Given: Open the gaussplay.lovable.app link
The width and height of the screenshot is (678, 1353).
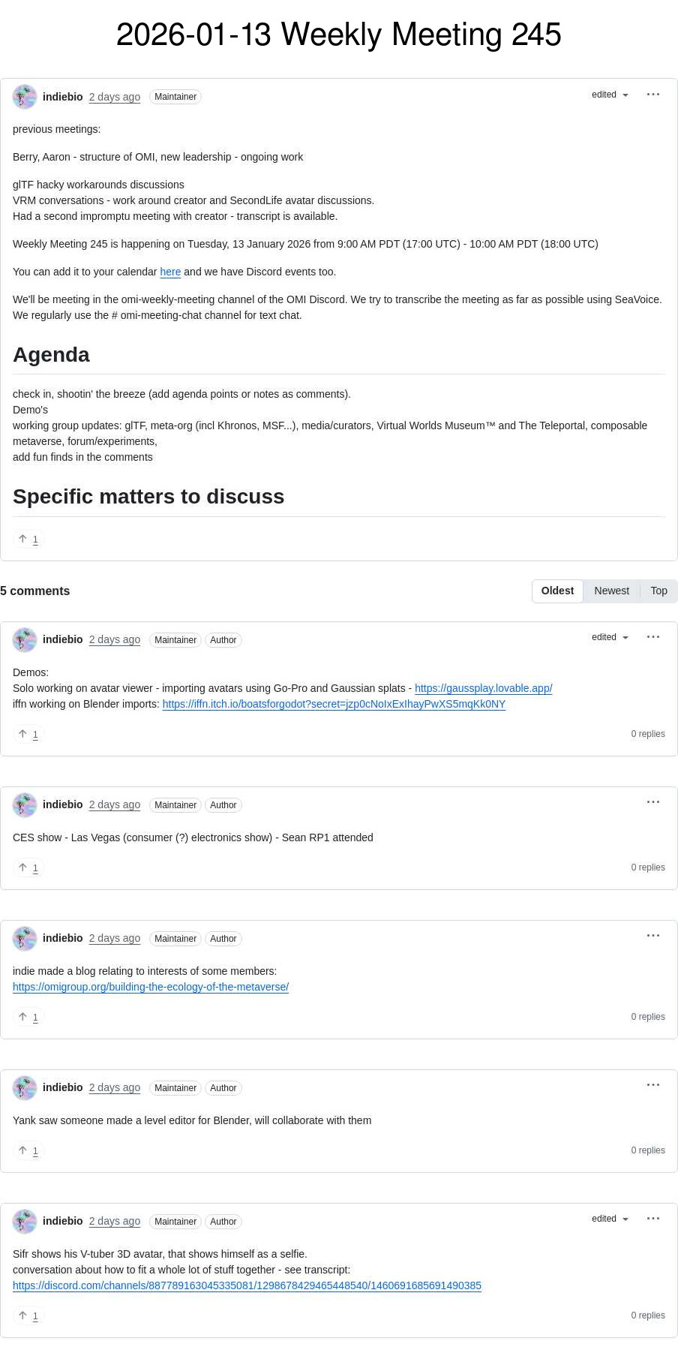Looking at the screenshot, I should point(483,688).
